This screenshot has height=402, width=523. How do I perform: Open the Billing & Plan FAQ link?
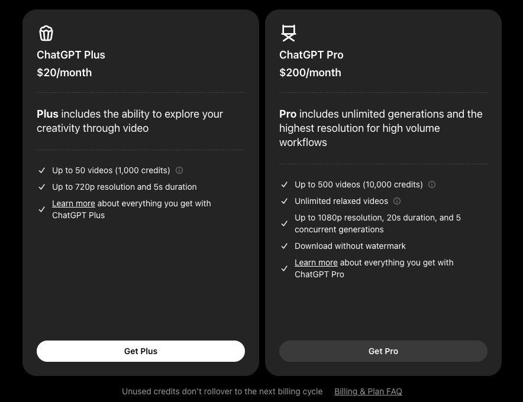click(368, 391)
